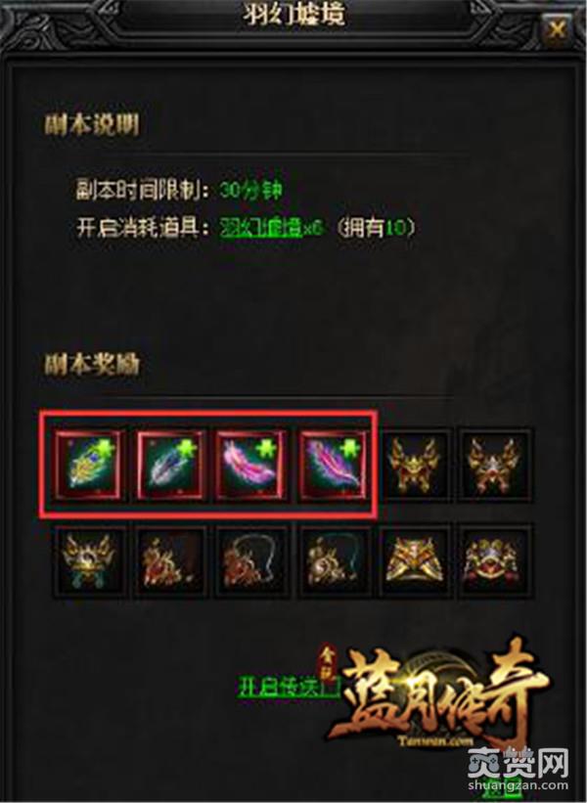Select the golden peacock feather reward

(89, 465)
